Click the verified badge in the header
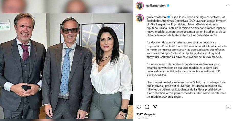Screen dimensions: 233x121 point(168,6)
